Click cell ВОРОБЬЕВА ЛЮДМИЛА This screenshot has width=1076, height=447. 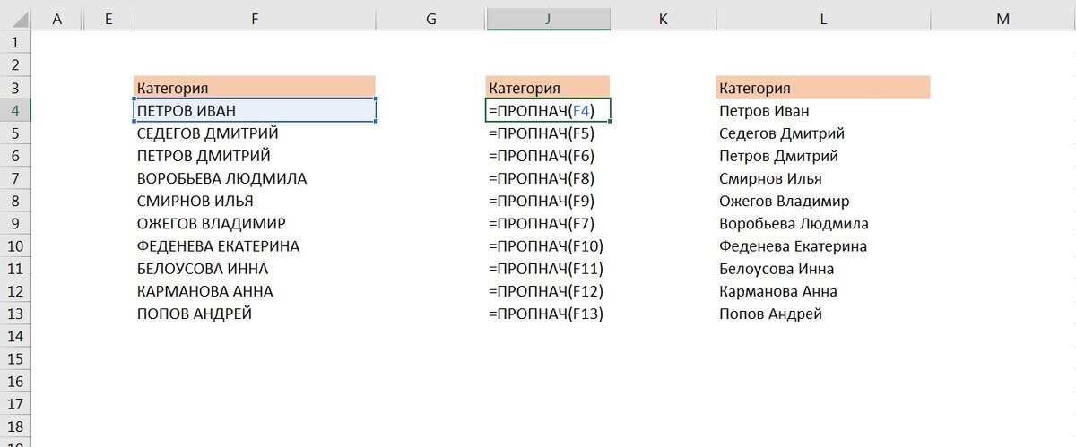coord(255,178)
